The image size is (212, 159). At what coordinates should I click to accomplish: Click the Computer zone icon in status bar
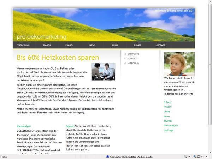(108, 157)
